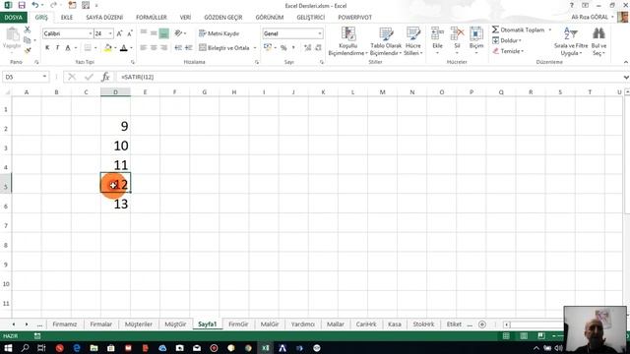
Task: Toggle bold K formatting
Action: click(x=47, y=48)
